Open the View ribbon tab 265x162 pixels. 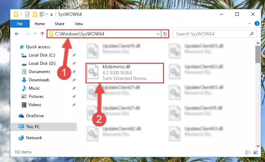(x=79, y=24)
